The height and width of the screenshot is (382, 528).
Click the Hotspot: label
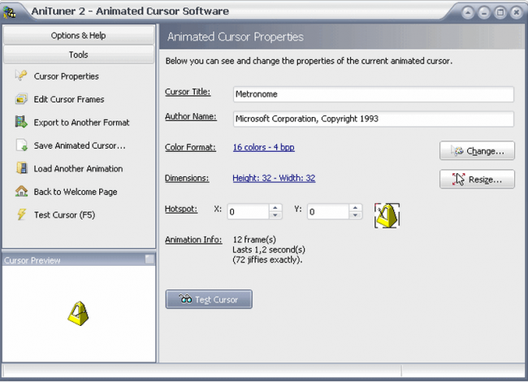point(181,209)
